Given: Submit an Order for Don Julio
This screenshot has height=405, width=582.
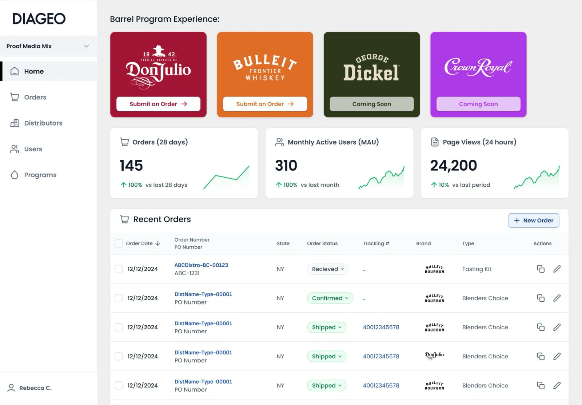Looking at the screenshot, I should (x=158, y=104).
